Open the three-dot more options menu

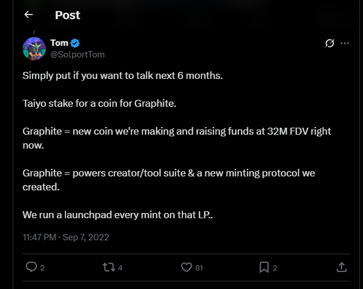(x=345, y=44)
